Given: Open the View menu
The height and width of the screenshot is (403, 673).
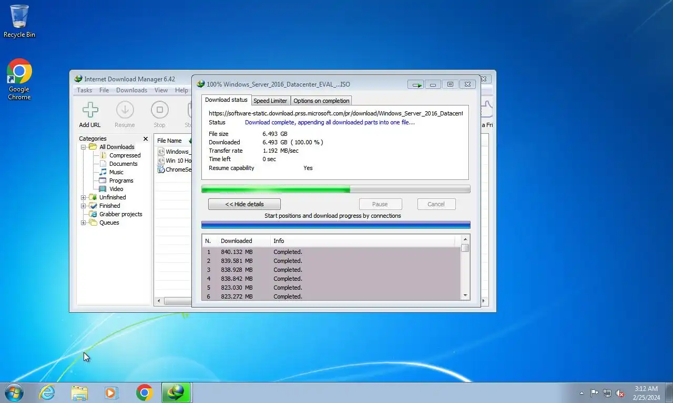Looking at the screenshot, I should click(x=161, y=90).
